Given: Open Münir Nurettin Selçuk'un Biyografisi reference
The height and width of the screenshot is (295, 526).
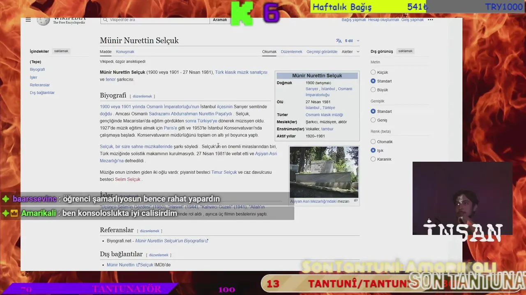Looking at the screenshot, I should pyautogui.click(x=170, y=241).
